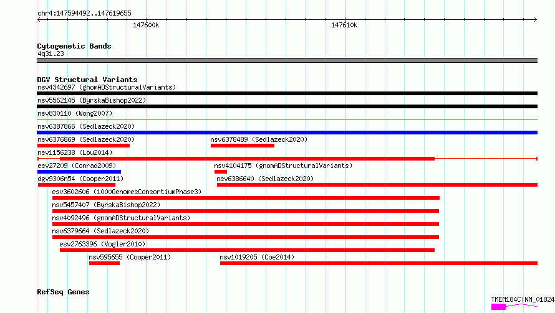Viewport: 555px width, 313px height.
Task: Click the nsv4104175 gnomAD label
Action: click(283, 166)
